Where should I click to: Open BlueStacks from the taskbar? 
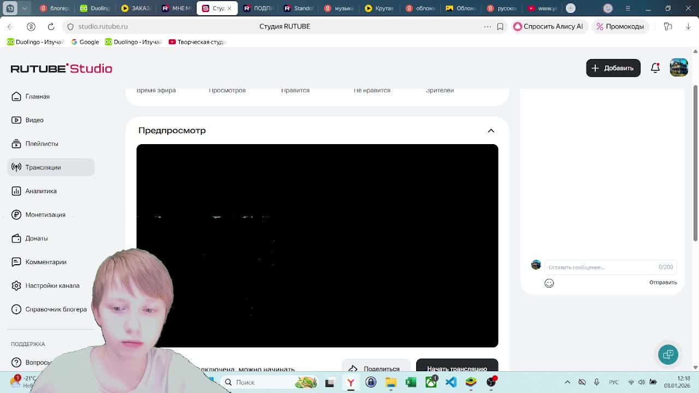471,383
